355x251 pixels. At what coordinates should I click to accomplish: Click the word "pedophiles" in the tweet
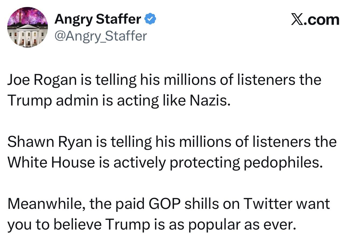283,162
